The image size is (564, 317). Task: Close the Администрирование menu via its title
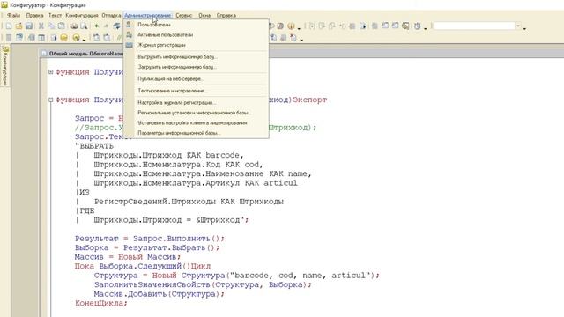point(147,16)
